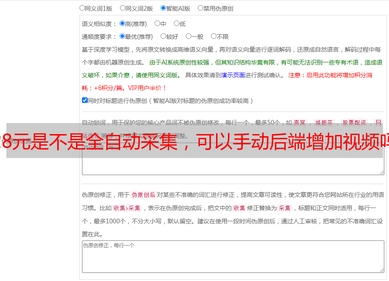Set 通顺度要求 to 较好

163,36
